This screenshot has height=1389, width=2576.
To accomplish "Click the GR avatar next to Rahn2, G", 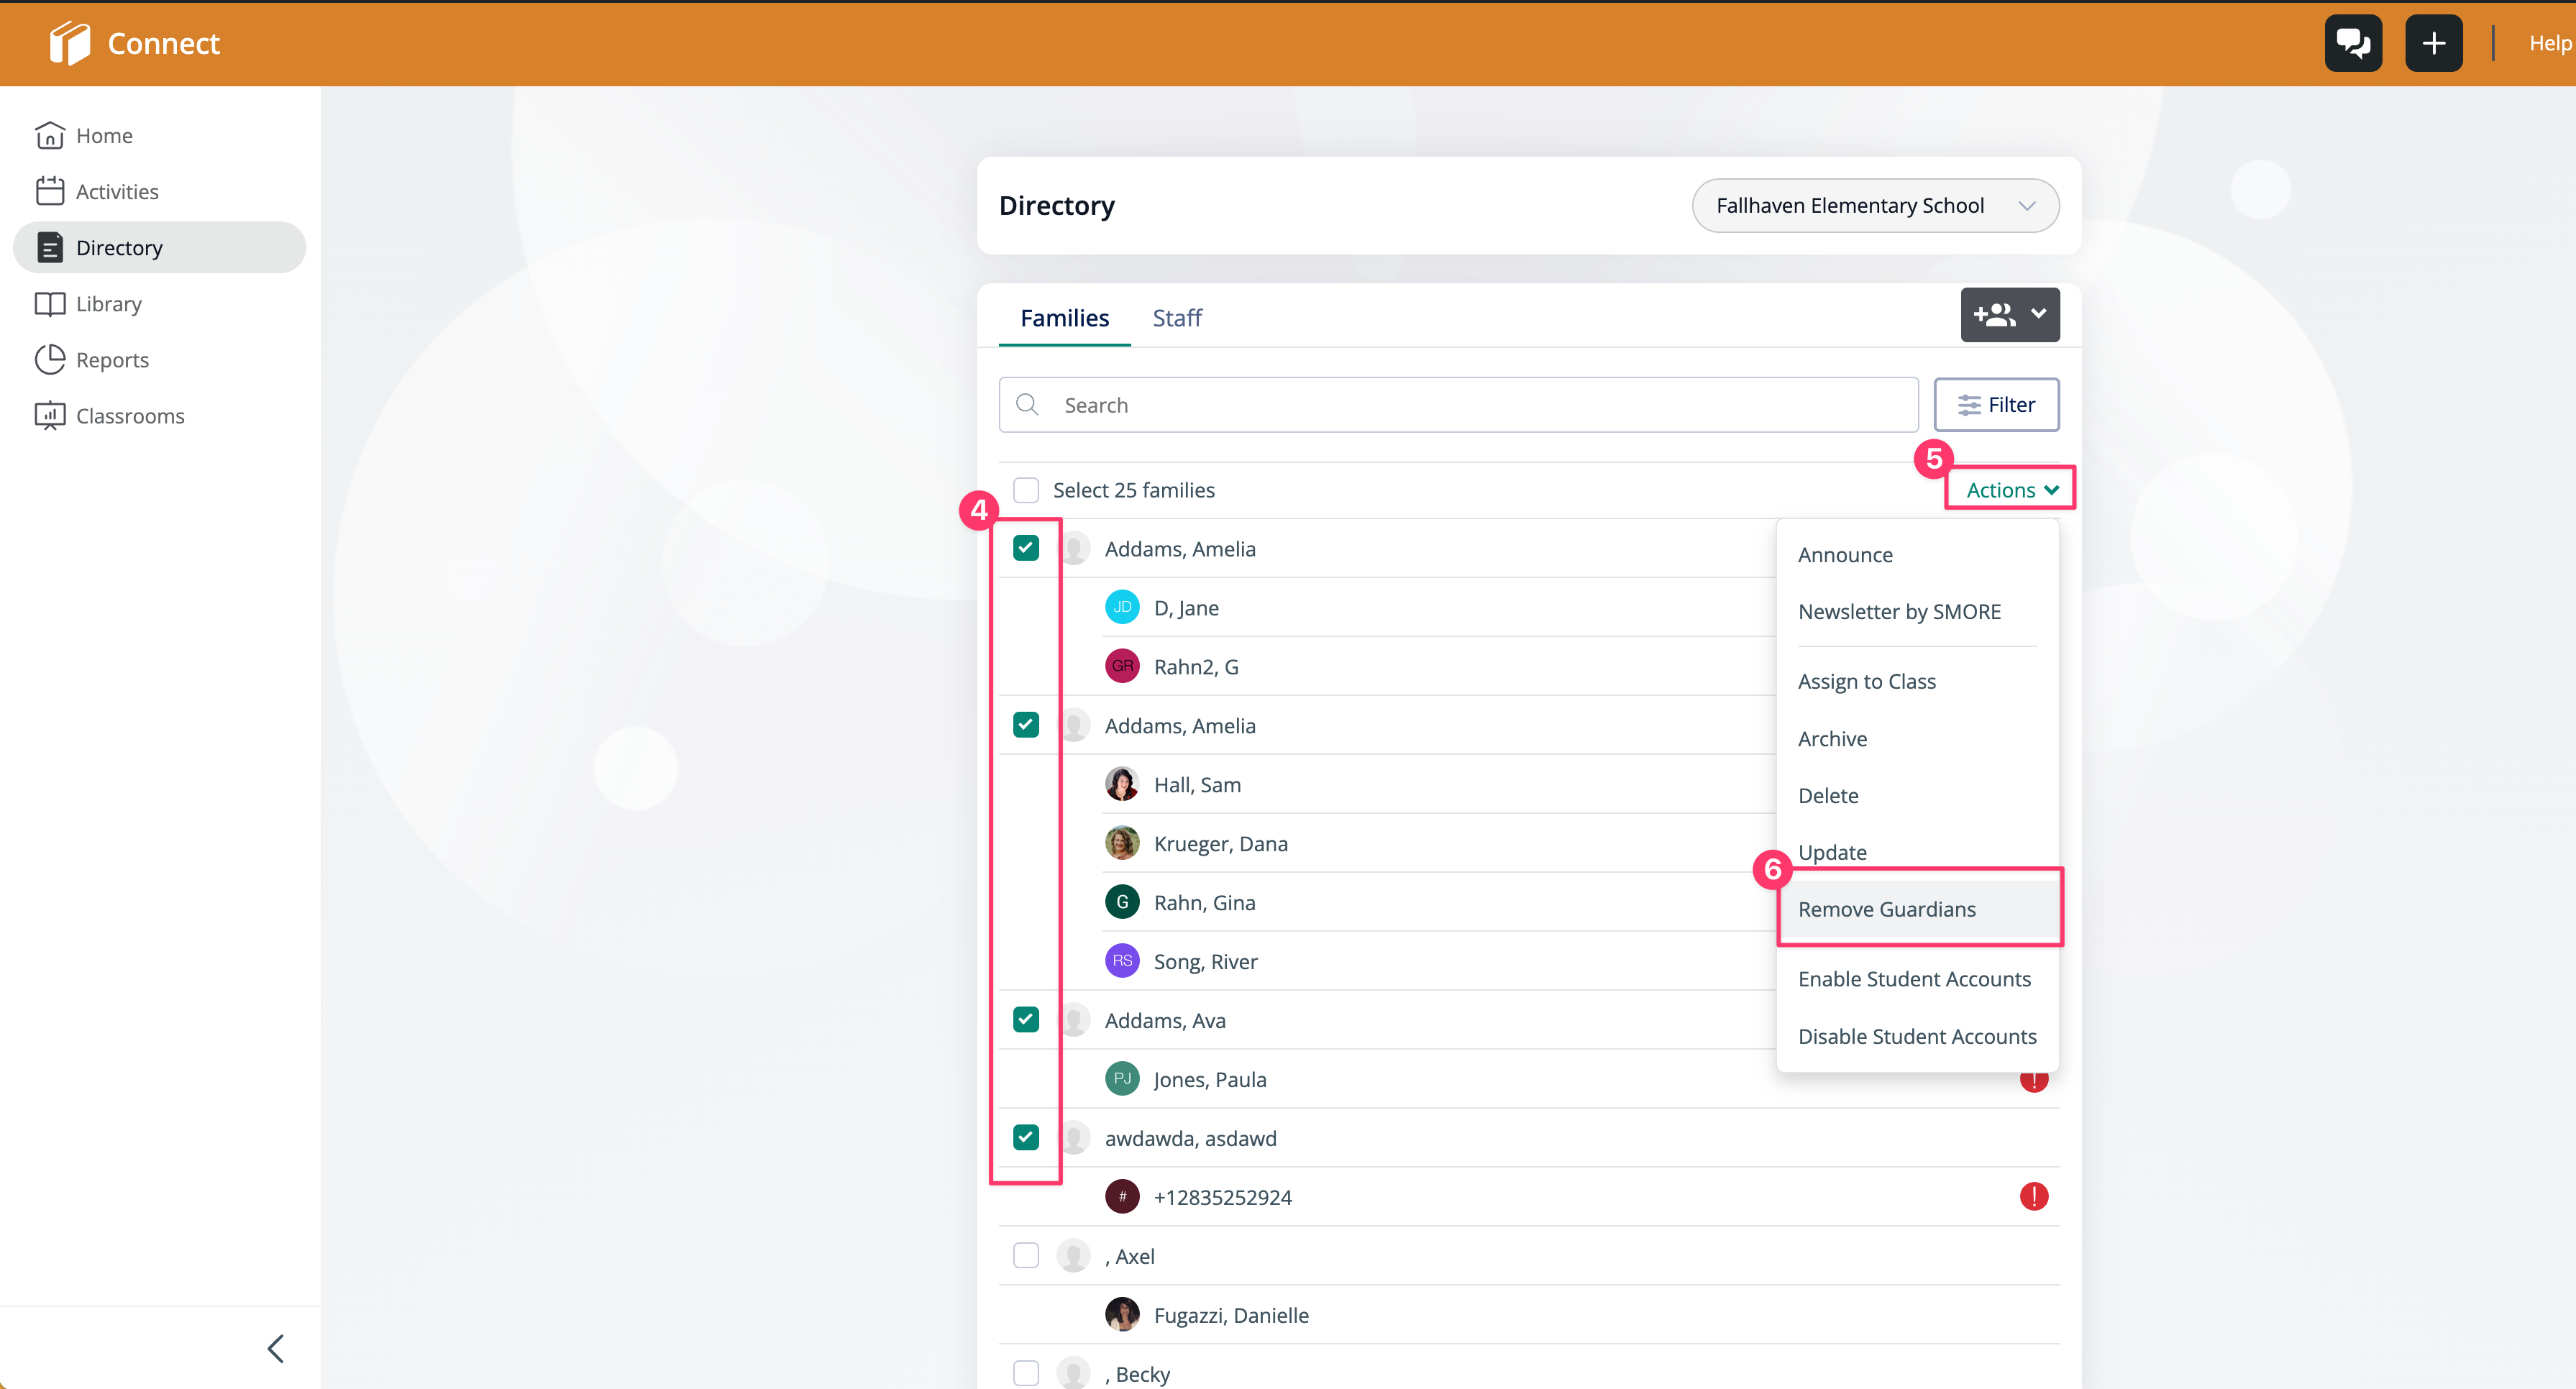I will 1122,666.
